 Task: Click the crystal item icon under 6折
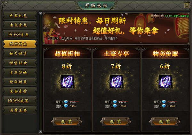[165, 82]
